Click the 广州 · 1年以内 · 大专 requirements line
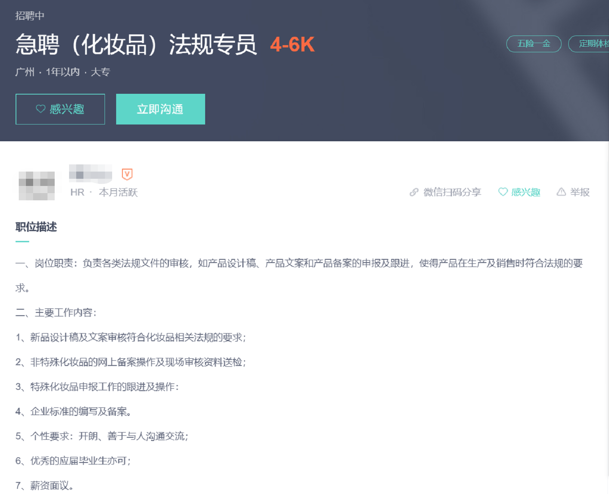The width and height of the screenshot is (609, 494). (63, 72)
